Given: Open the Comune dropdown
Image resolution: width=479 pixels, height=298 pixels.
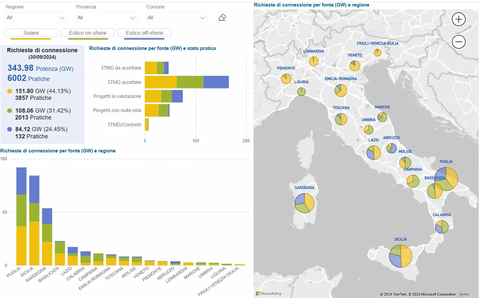Looking at the screenshot, I should (176, 18).
